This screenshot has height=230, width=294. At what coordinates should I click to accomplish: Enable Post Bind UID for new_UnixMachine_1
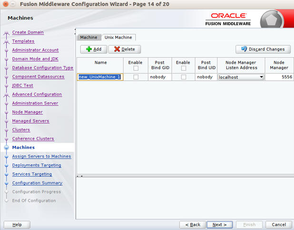[x=184, y=77]
